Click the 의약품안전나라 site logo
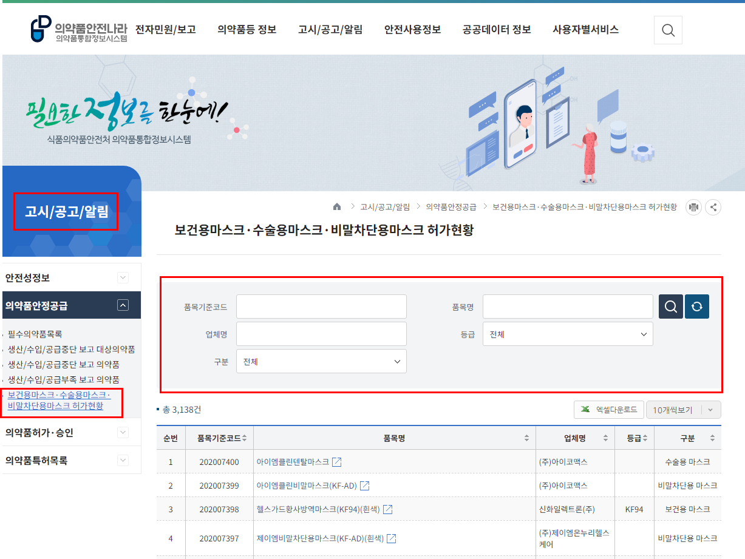 click(x=79, y=30)
